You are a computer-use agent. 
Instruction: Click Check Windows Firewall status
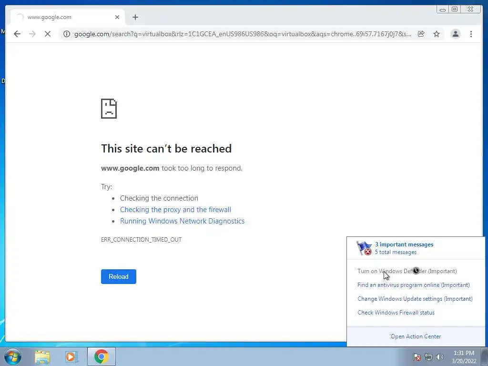click(396, 313)
